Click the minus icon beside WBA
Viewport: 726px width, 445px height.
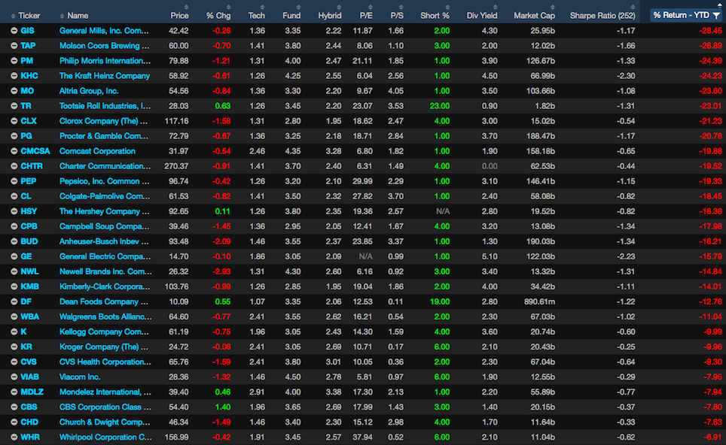coord(14,316)
